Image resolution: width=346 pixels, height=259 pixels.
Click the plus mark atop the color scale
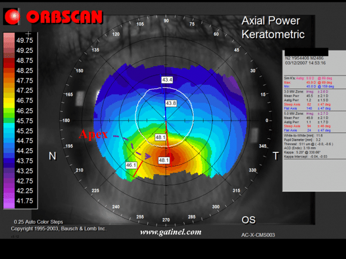click(28, 34)
